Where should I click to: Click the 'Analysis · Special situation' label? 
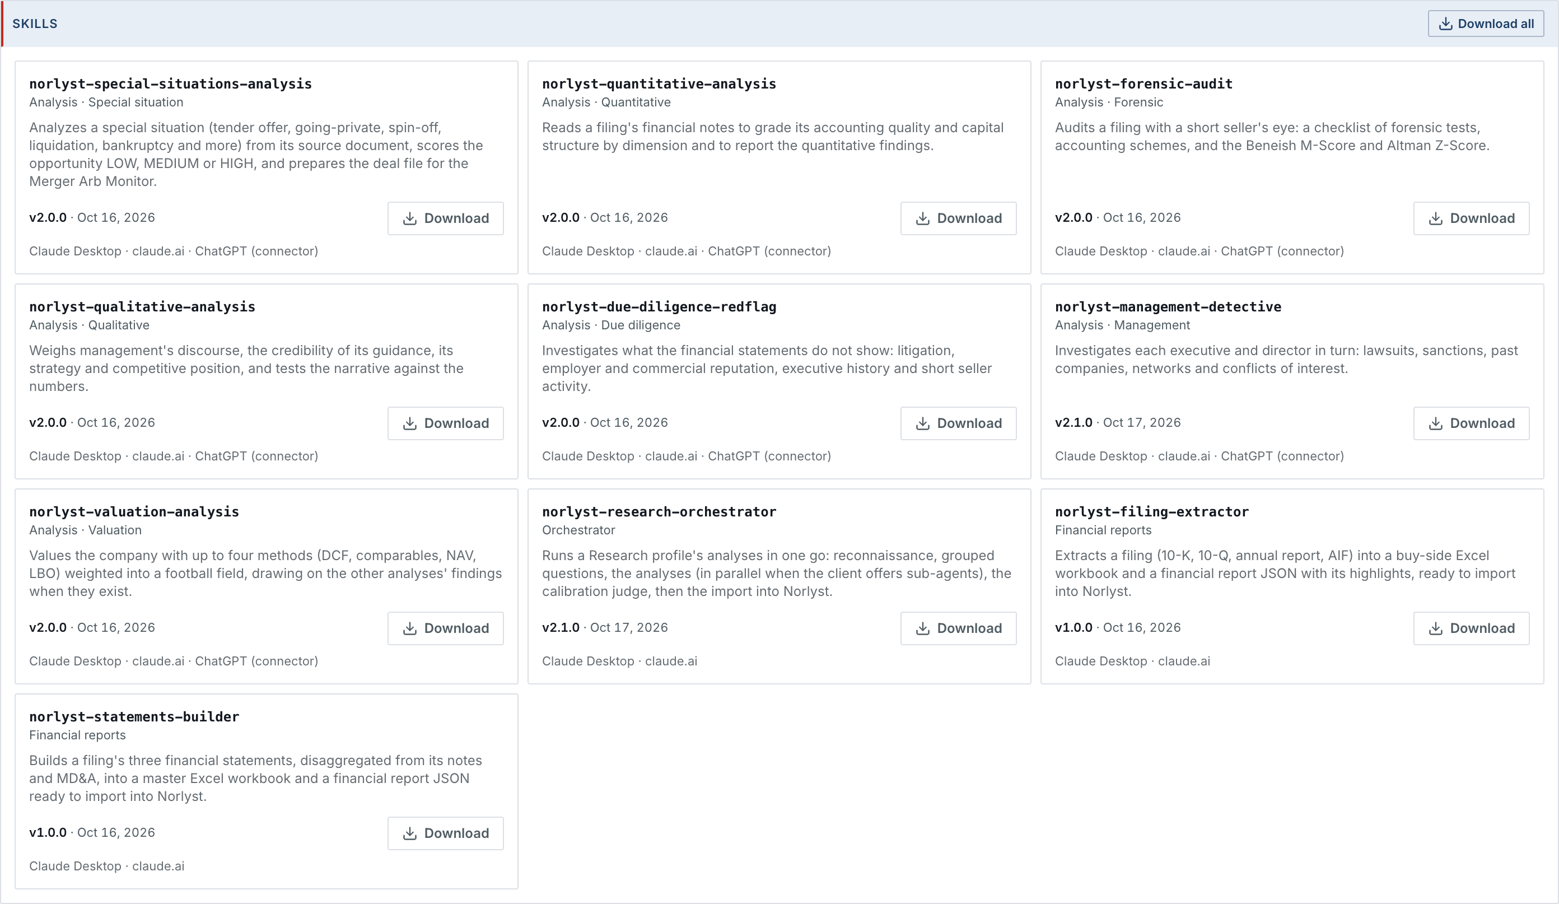[x=106, y=102]
